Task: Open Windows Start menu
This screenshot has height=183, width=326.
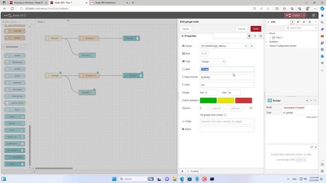Action: tap(114, 179)
